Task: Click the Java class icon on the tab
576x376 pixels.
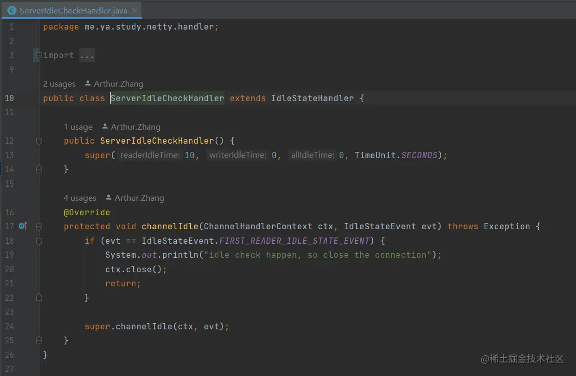Action: [11, 10]
